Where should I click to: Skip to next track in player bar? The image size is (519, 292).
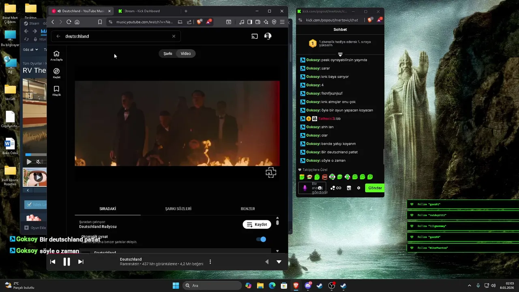click(81, 262)
